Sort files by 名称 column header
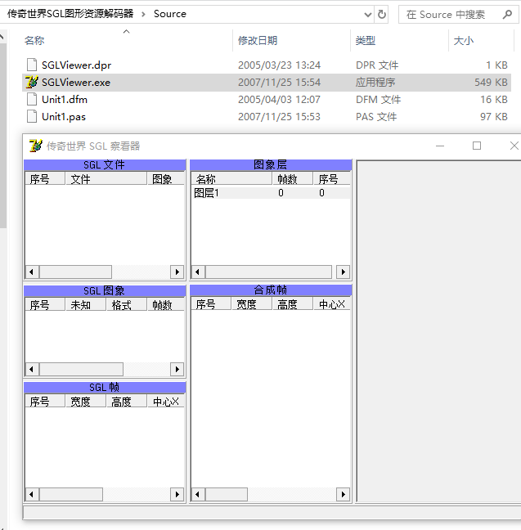The width and height of the screenshot is (521, 530). 34,40
